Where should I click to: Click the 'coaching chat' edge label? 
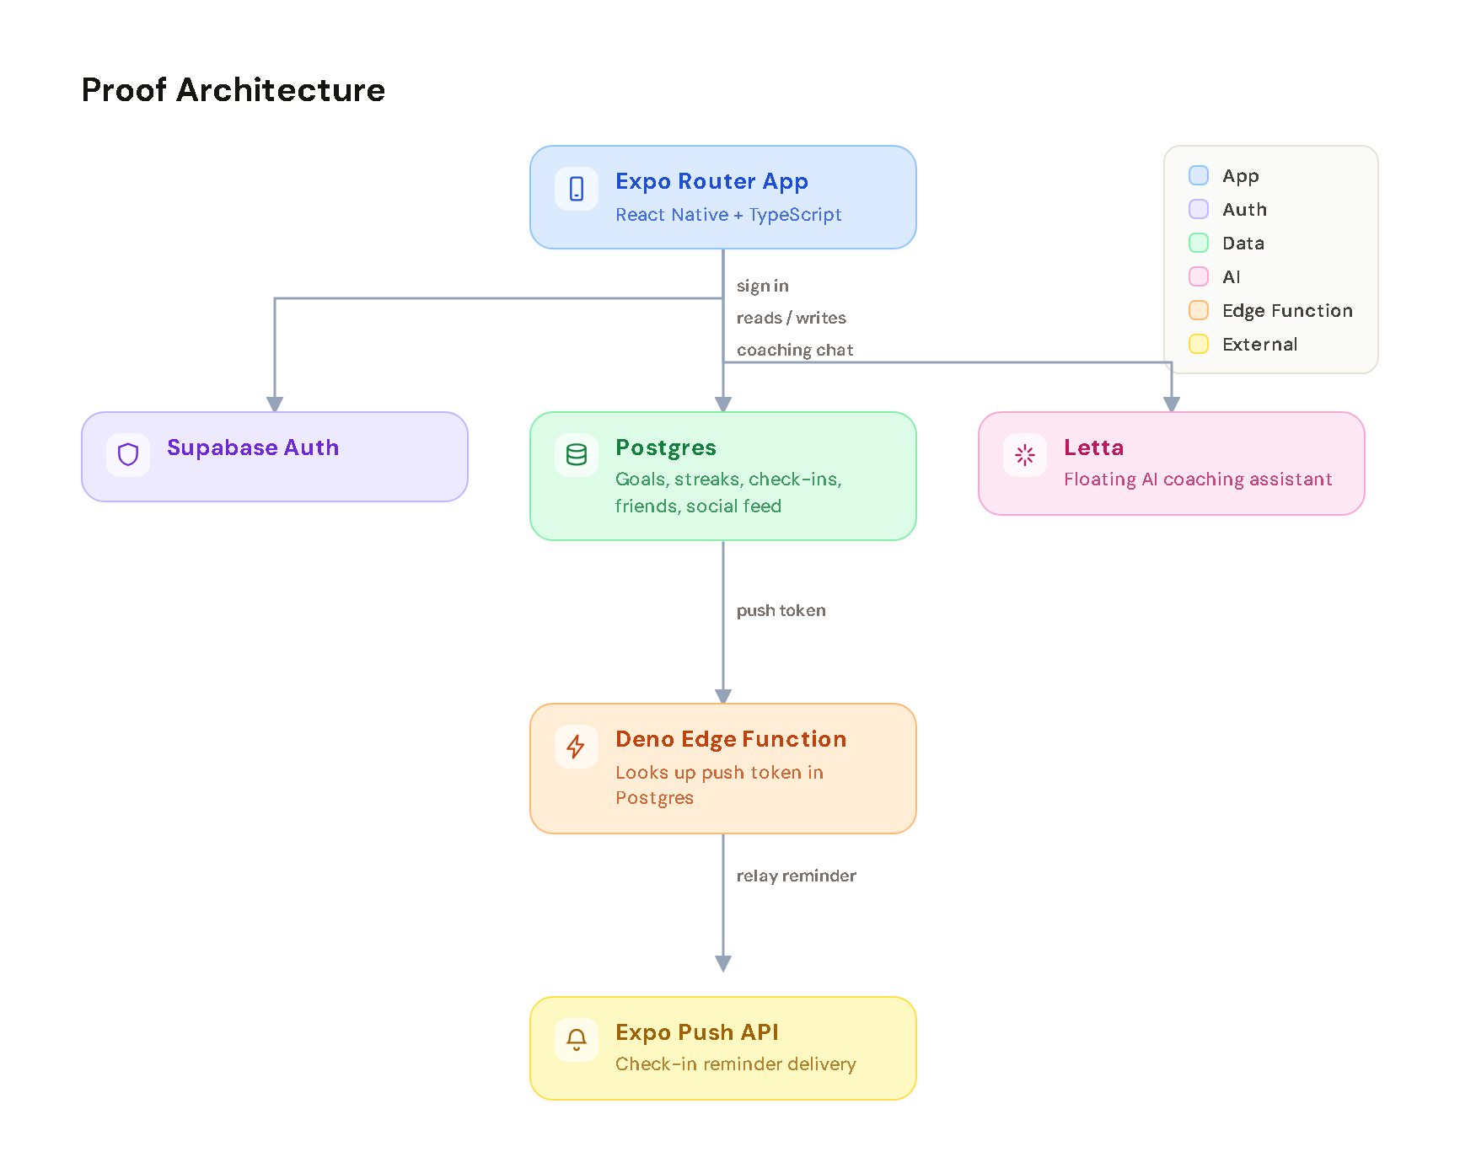(795, 350)
